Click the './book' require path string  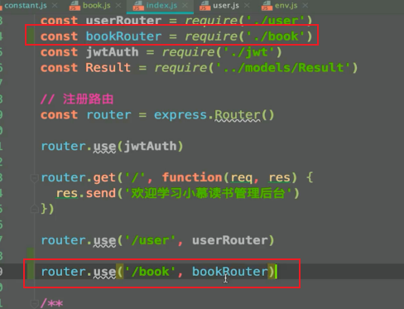276,36
